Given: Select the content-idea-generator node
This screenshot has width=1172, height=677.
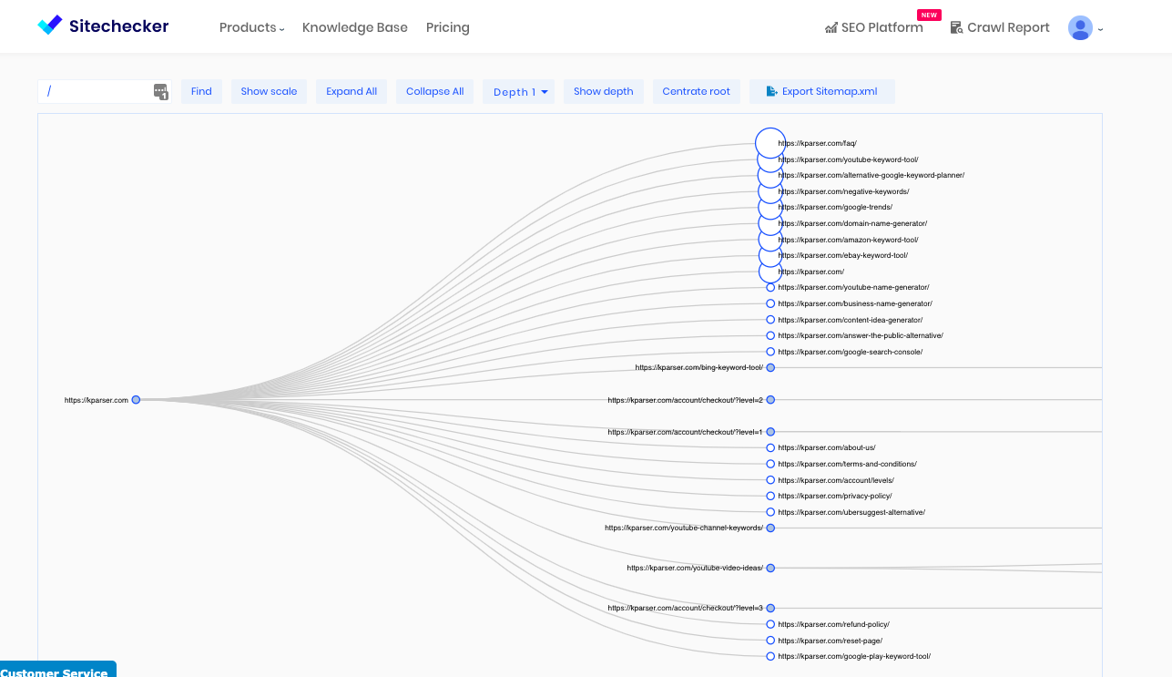Looking at the screenshot, I should 770,320.
